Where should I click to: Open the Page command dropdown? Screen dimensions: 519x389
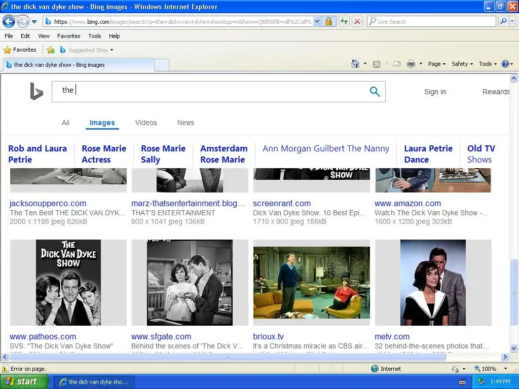436,64
